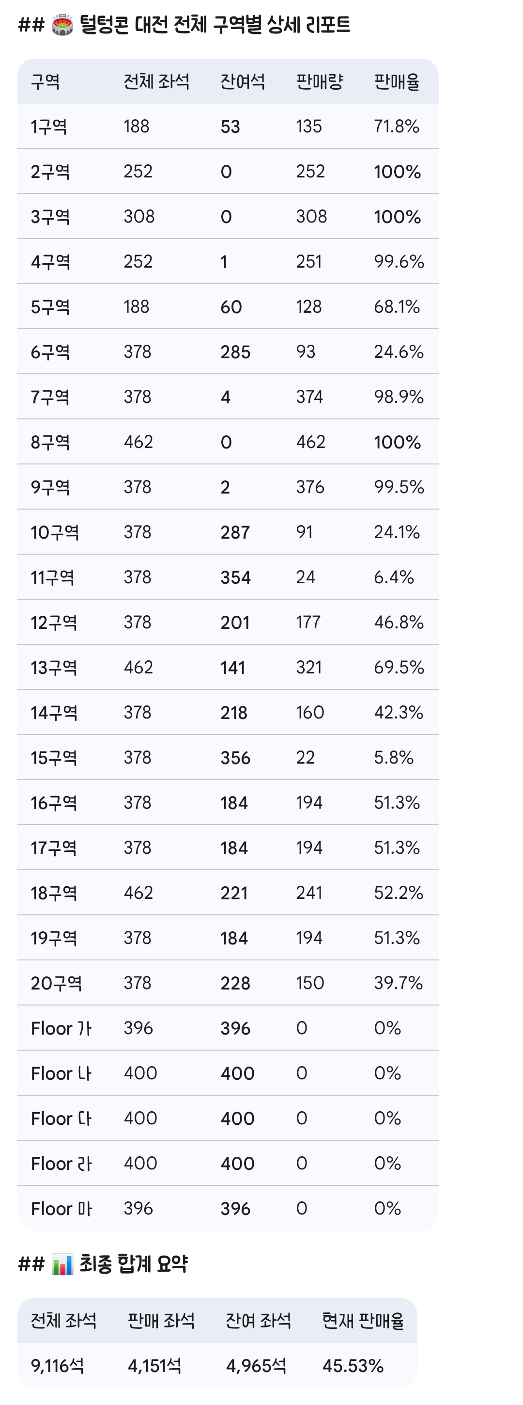523x1405 pixels.
Task: Click the stadium emoji icon in the report title
Action: [62, 25]
